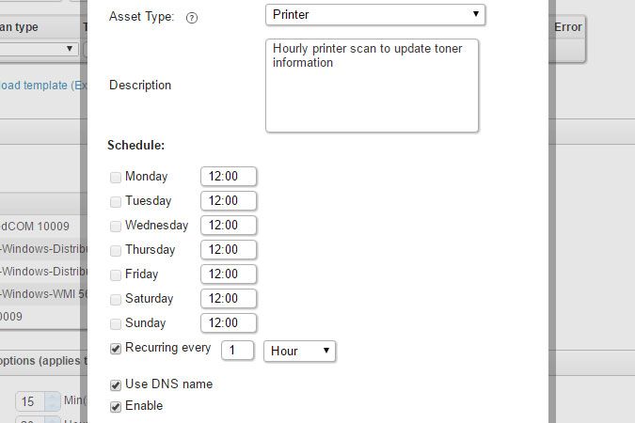
Task: Check the Sunday schedule checkbox
Action: click(x=116, y=323)
